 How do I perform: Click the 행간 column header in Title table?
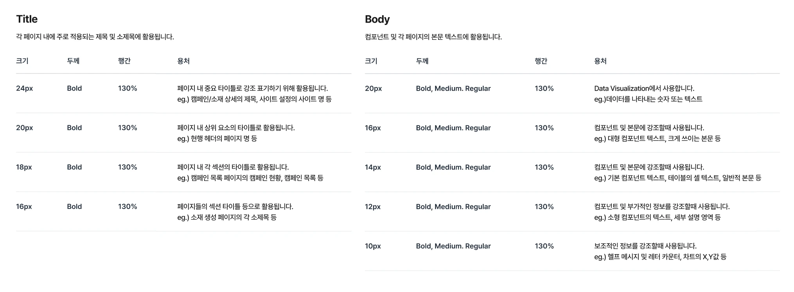pyautogui.click(x=124, y=61)
